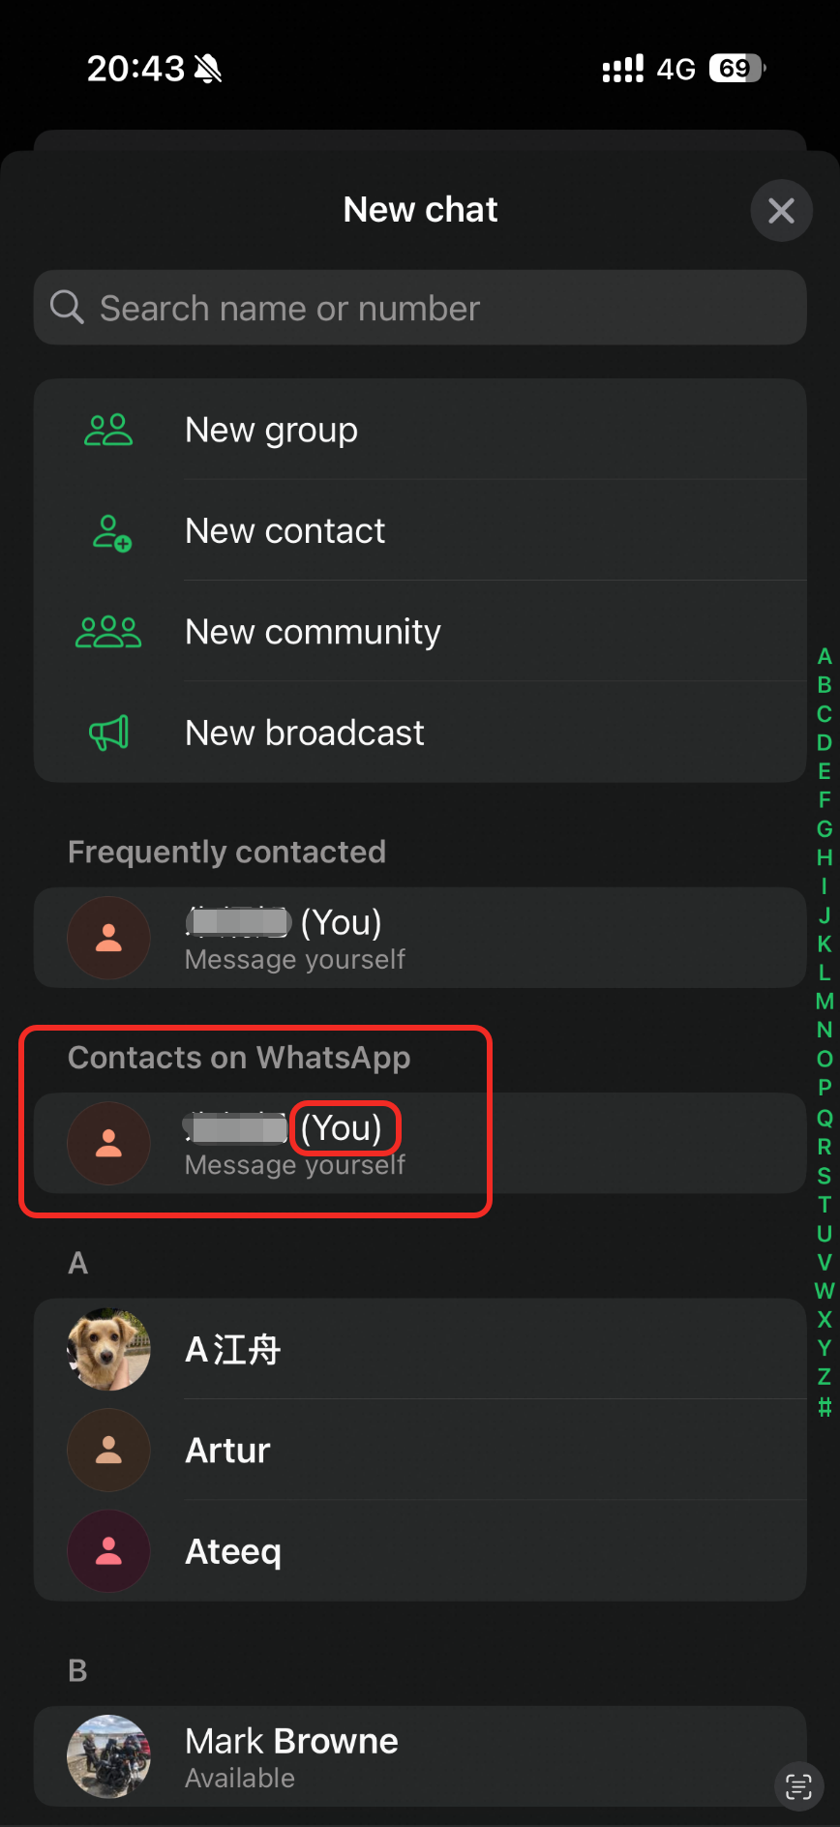Open chat with A江舟
The width and height of the screenshot is (840, 1827).
(420, 1349)
